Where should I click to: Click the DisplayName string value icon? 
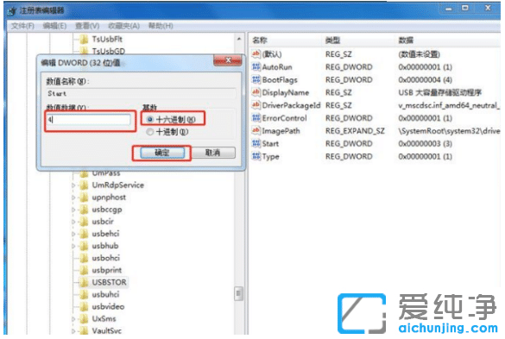click(256, 92)
